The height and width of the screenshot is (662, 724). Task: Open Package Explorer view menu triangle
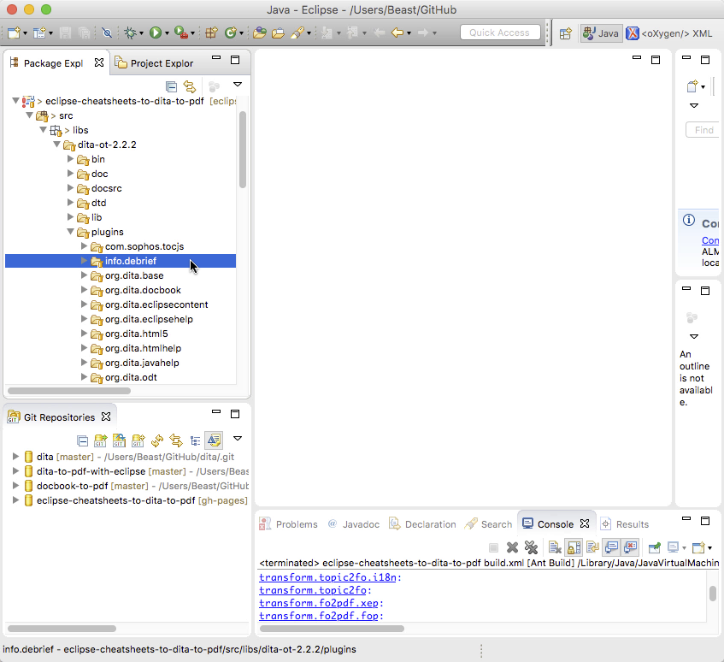238,85
